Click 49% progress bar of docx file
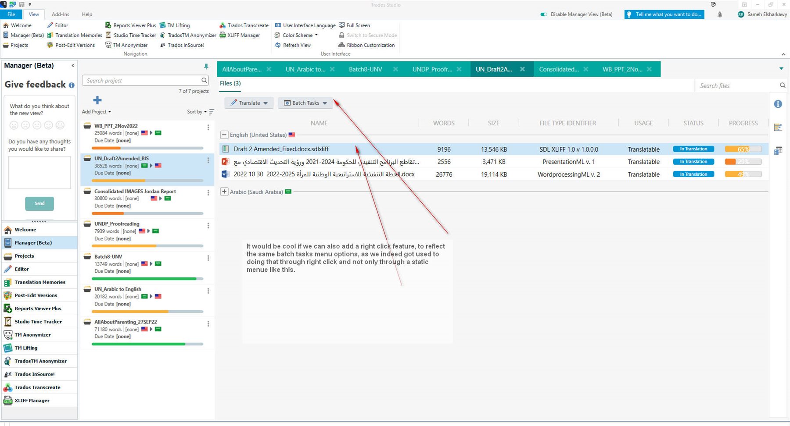The image size is (790, 426). (743, 174)
